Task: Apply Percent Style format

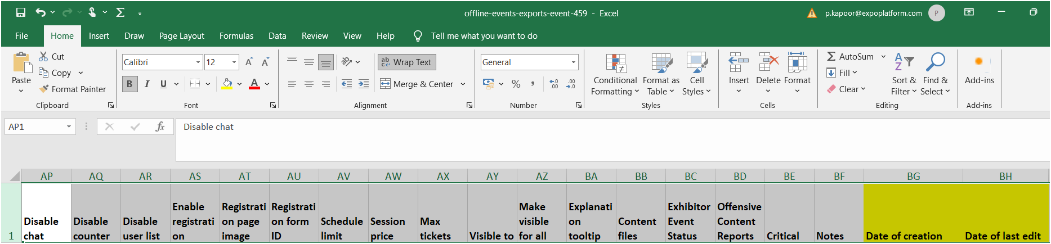Action: point(516,84)
